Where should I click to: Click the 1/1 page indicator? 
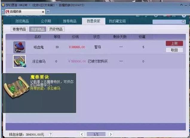pos(96,134)
